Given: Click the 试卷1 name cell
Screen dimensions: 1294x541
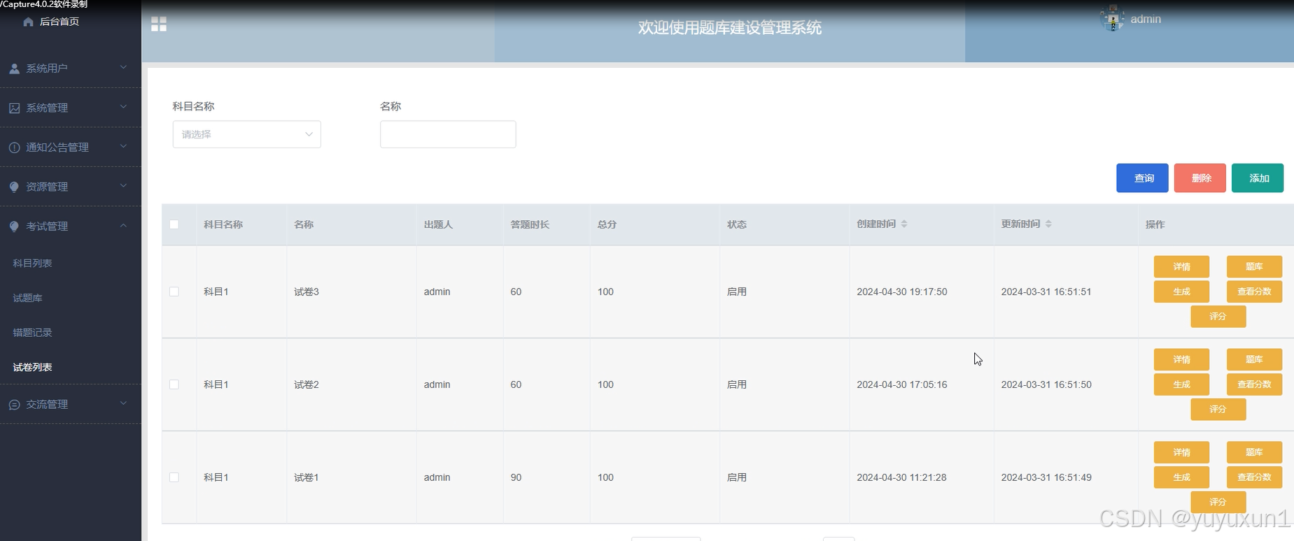Looking at the screenshot, I should click(x=307, y=477).
